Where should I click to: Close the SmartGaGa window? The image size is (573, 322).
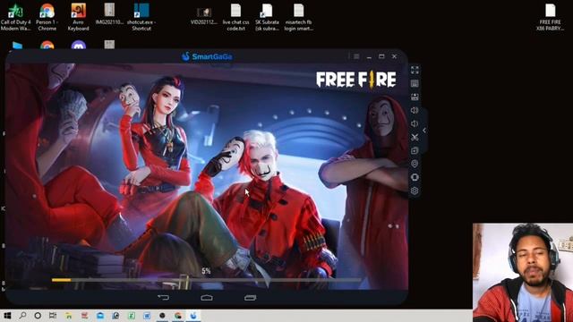[394, 56]
